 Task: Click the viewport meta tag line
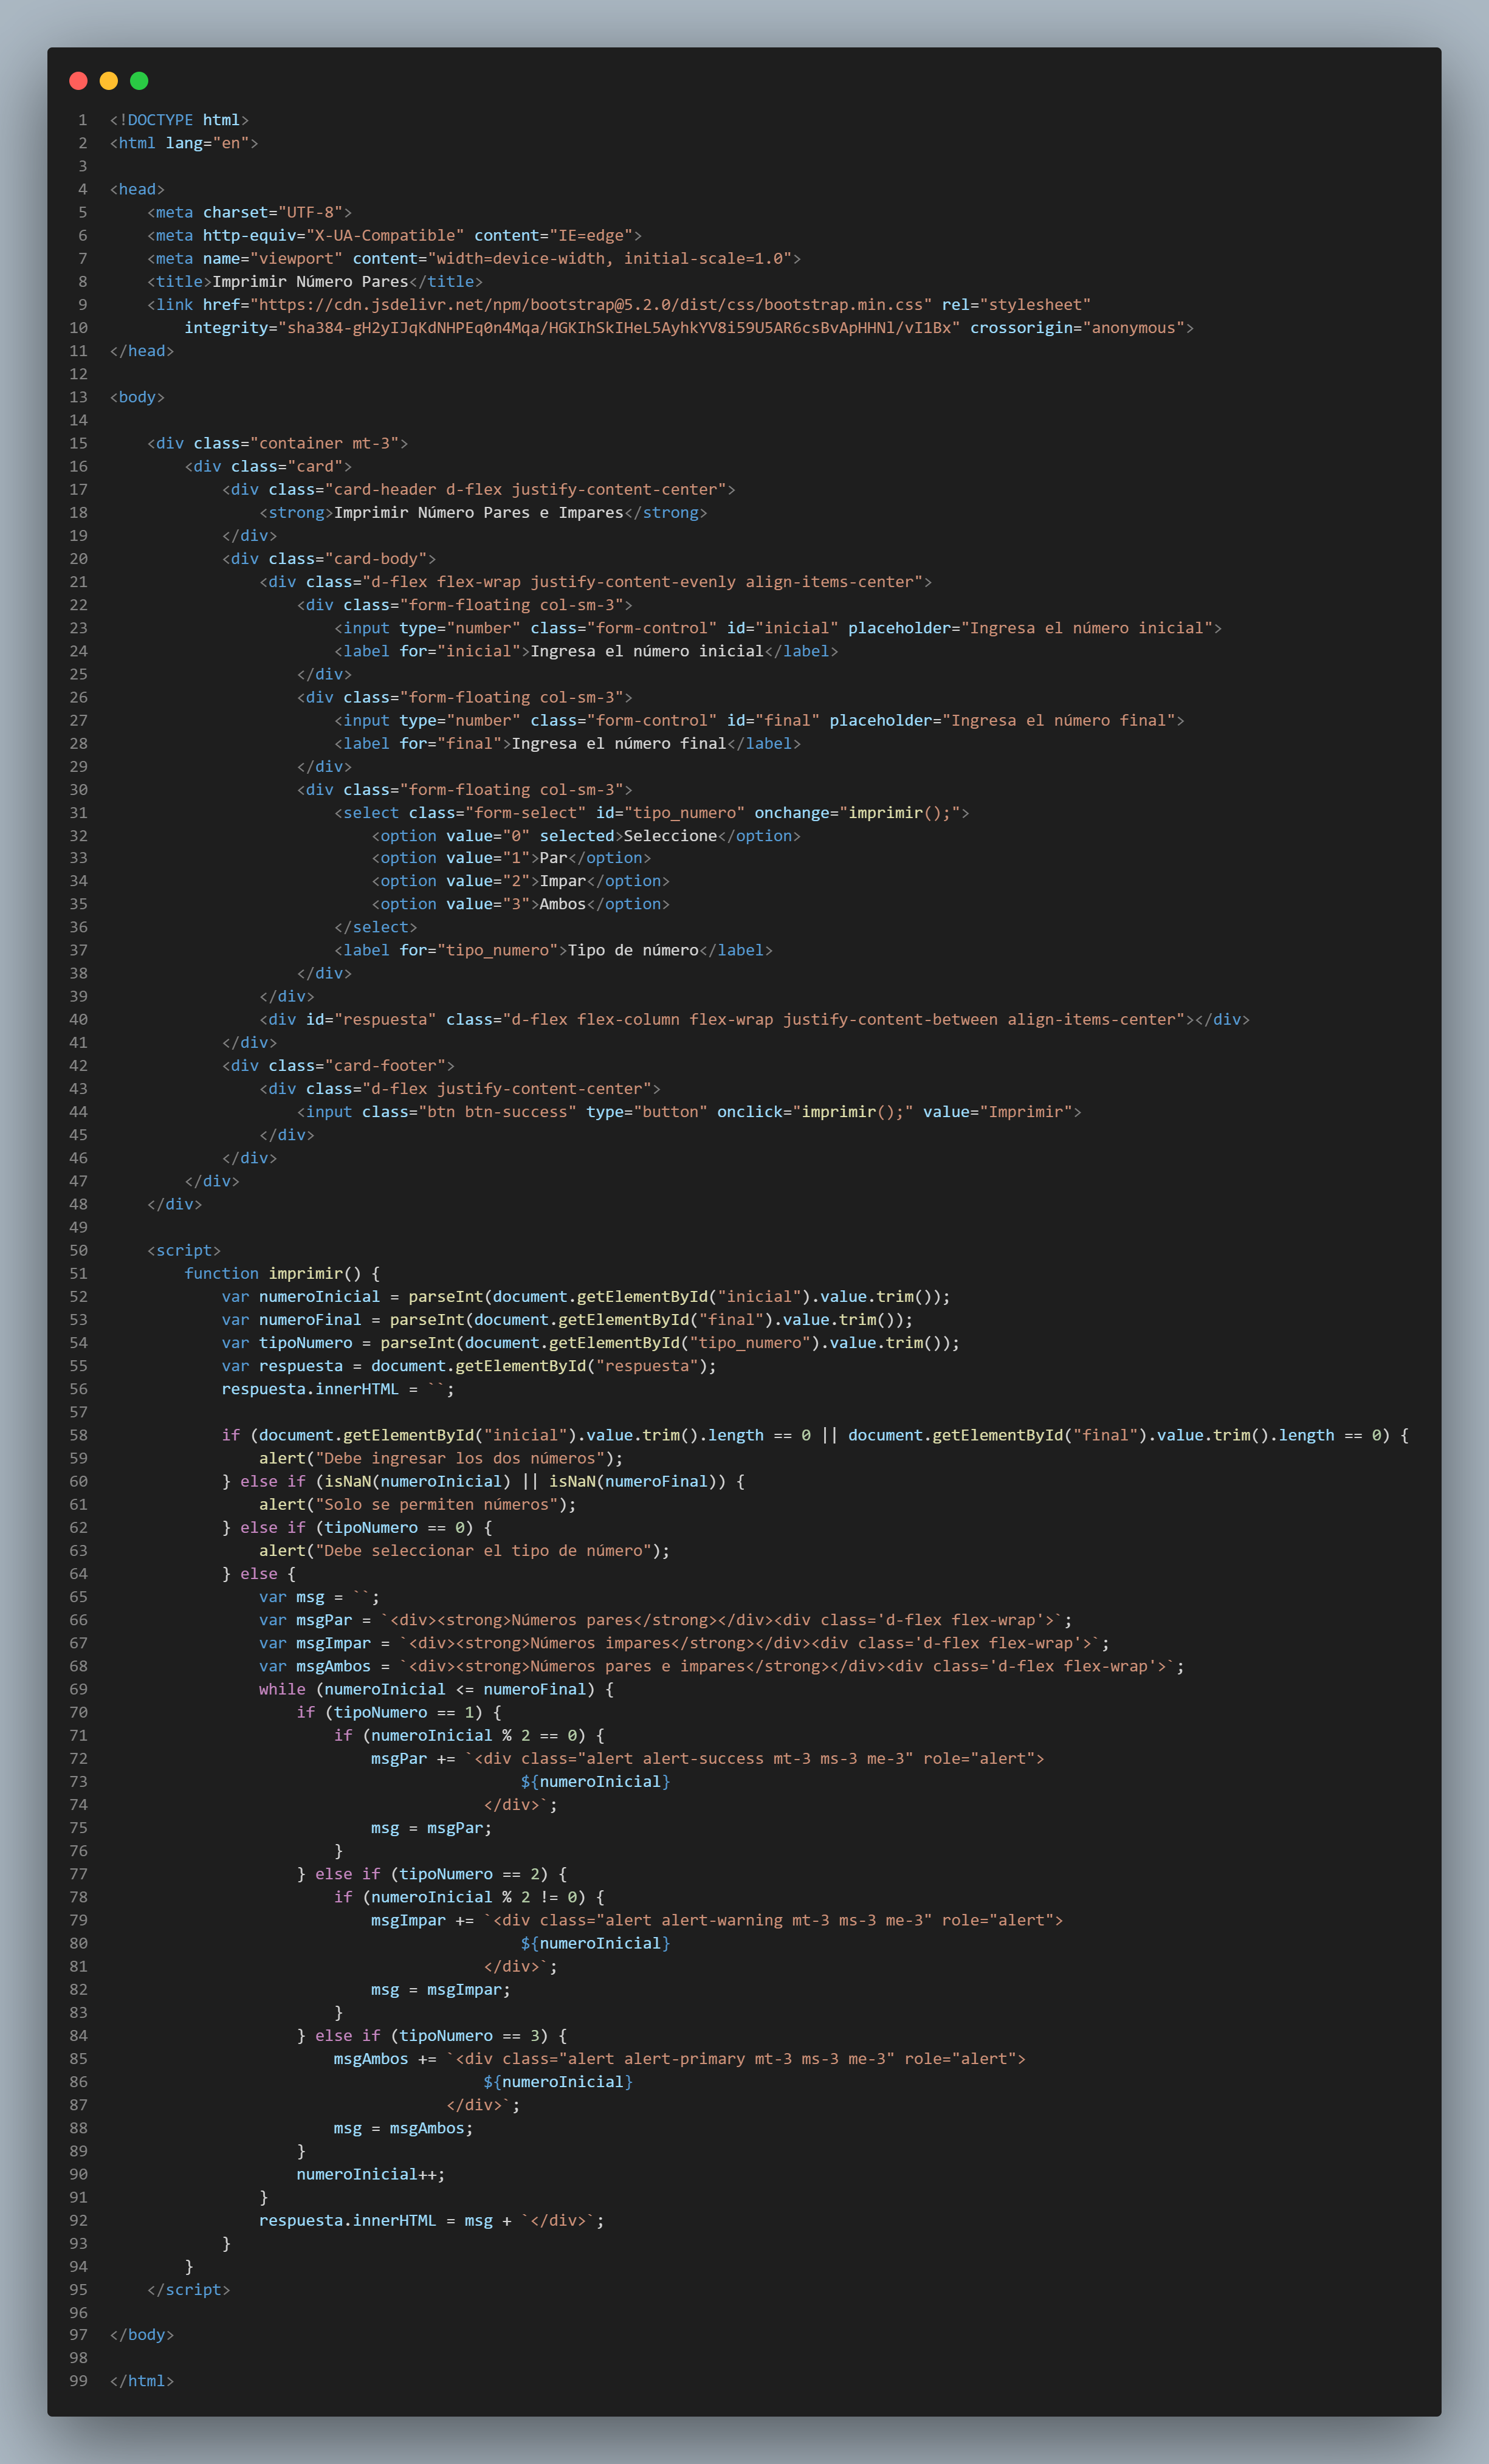474,258
